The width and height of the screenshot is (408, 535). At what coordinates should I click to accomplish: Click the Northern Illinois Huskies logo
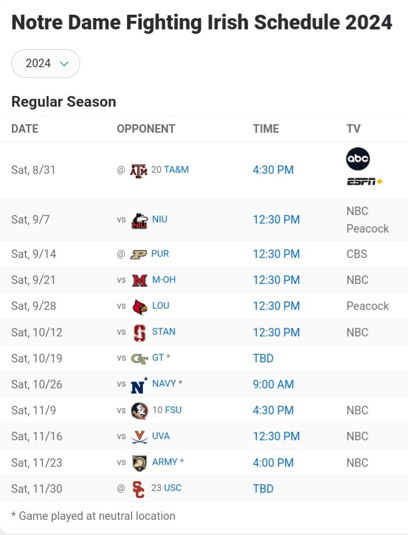click(x=139, y=220)
